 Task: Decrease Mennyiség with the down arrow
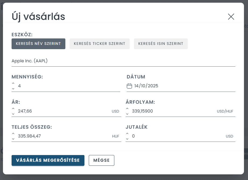[x=13, y=88]
